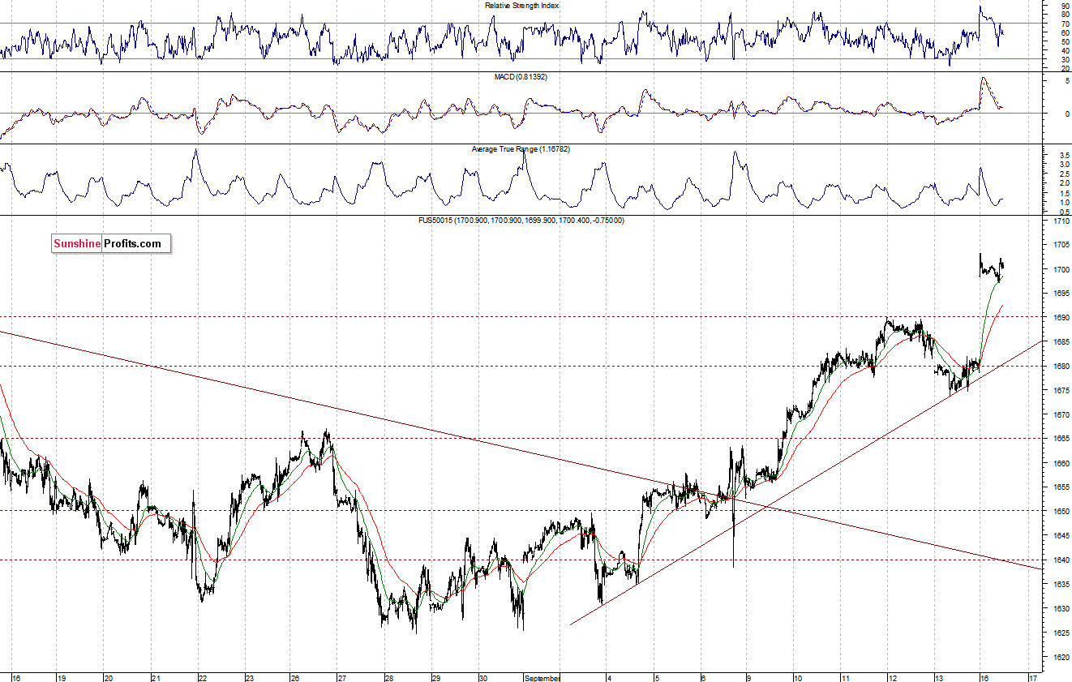Click the 0 zero-line value on MACD axis

tap(1066, 114)
